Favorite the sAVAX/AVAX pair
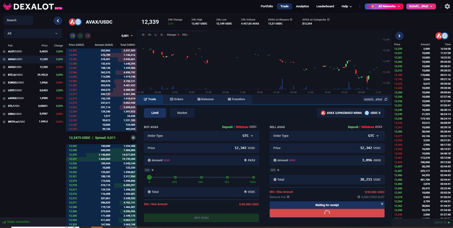The height and width of the screenshot is (228, 453). pos(4,98)
